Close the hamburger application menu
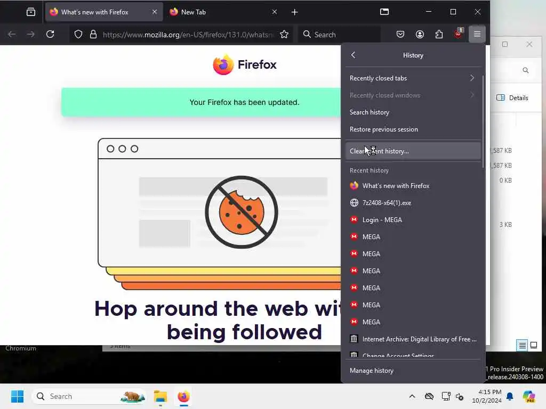 point(477,34)
